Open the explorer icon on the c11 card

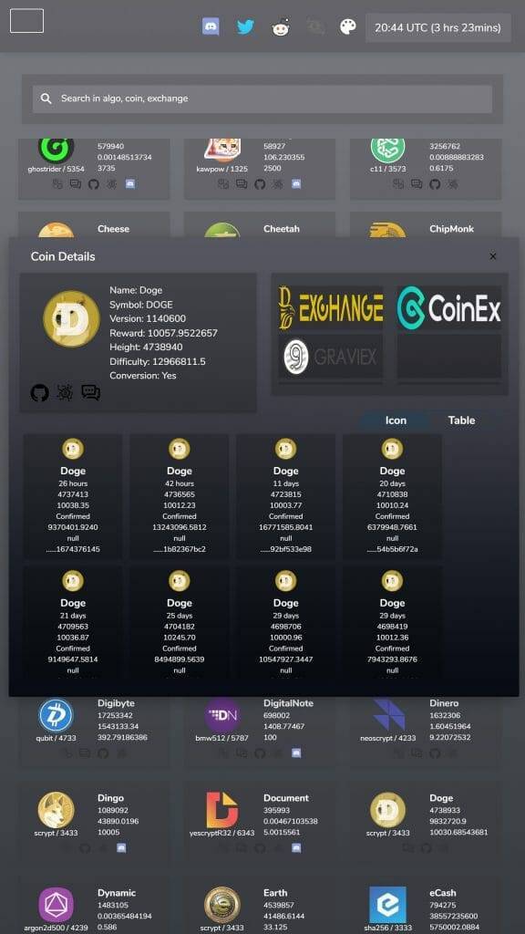tap(452, 184)
